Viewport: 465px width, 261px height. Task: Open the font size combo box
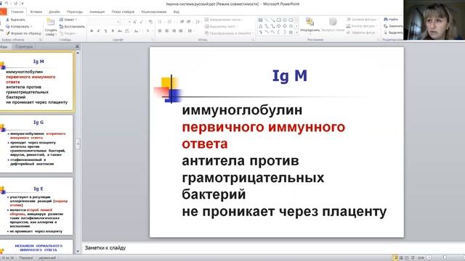pos(126,22)
